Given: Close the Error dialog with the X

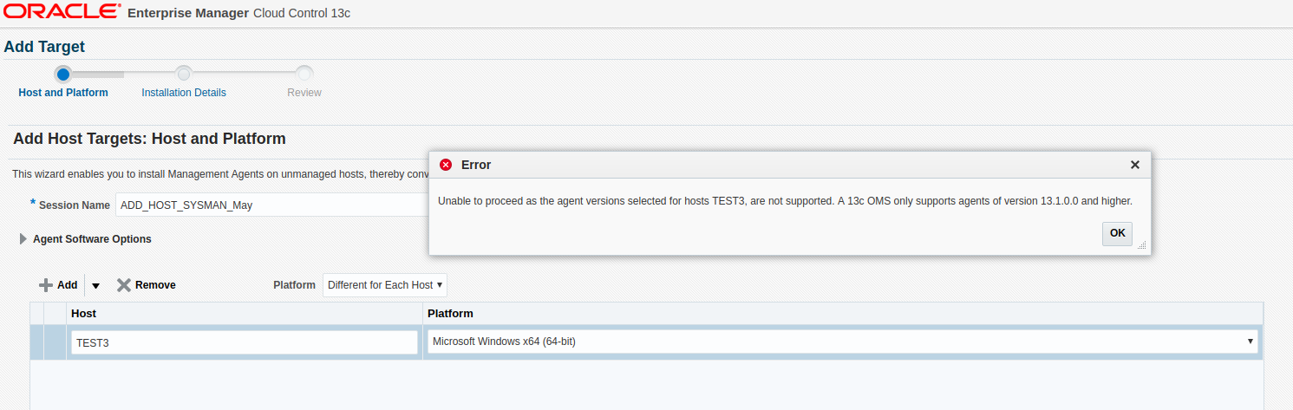Looking at the screenshot, I should pyautogui.click(x=1135, y=165).
